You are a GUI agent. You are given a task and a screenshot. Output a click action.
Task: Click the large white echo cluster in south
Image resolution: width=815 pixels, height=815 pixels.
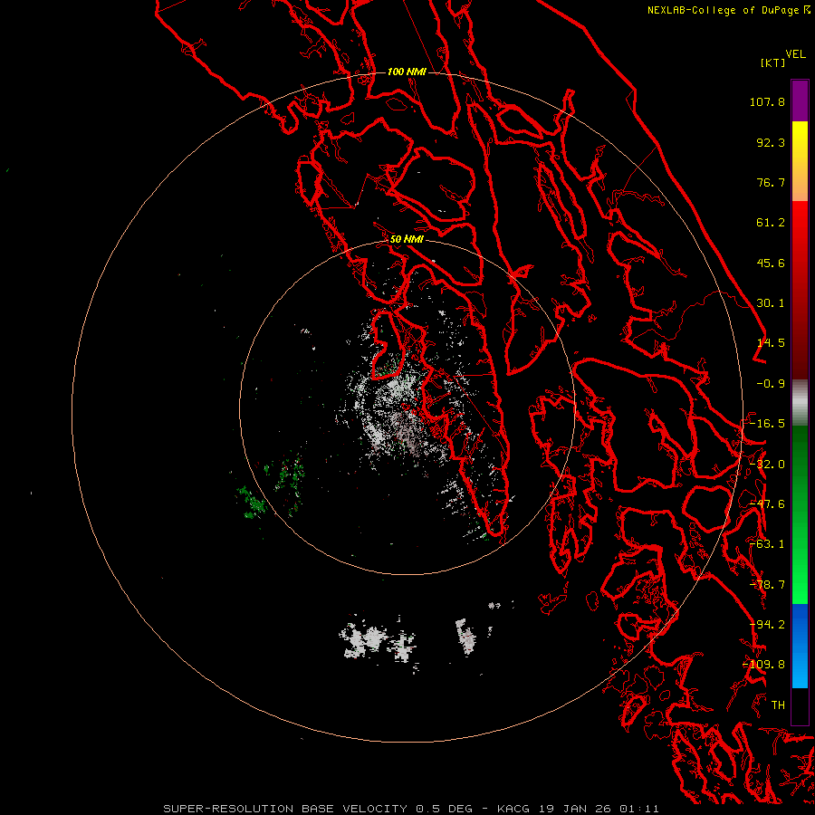pyautogui.click(x=378, y=640)
